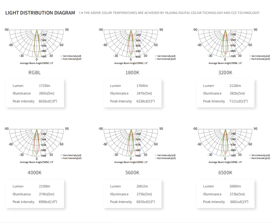The image size is (274, 223).
Task: Click the 6500K light distribution chart
Action: coord(225,143)
